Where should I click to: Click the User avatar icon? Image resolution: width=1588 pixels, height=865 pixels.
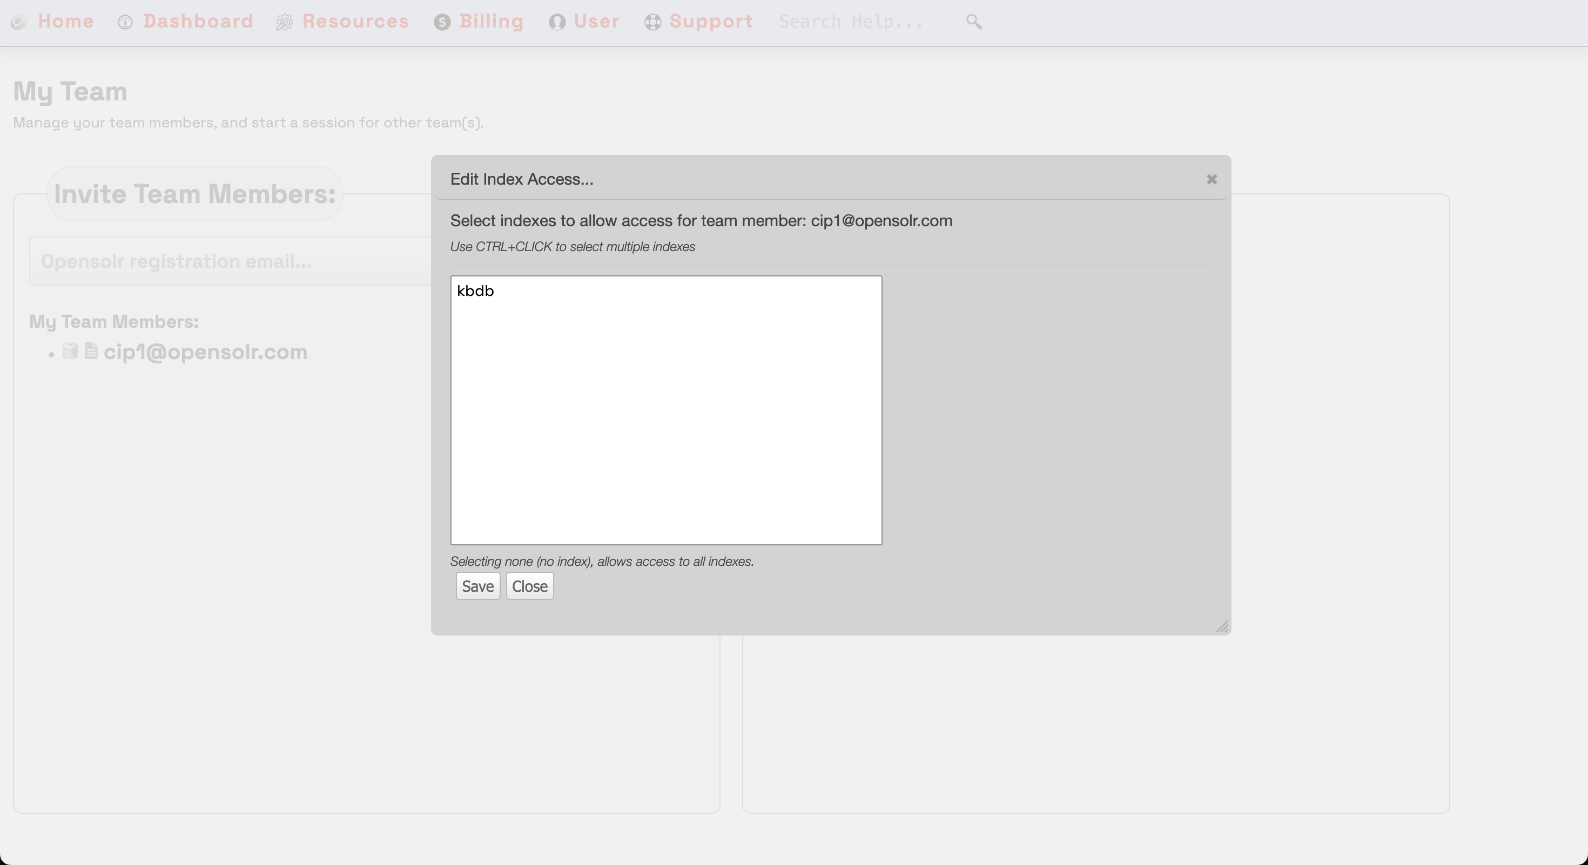pyautogui.click(x=557, y=22)
